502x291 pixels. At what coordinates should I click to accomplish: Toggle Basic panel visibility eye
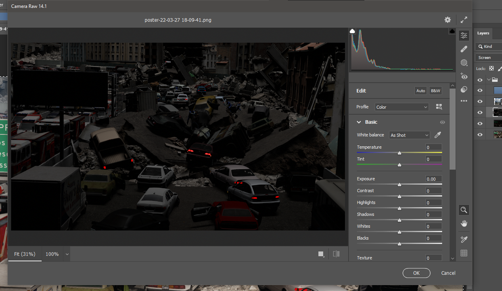(x=443, y=122)
